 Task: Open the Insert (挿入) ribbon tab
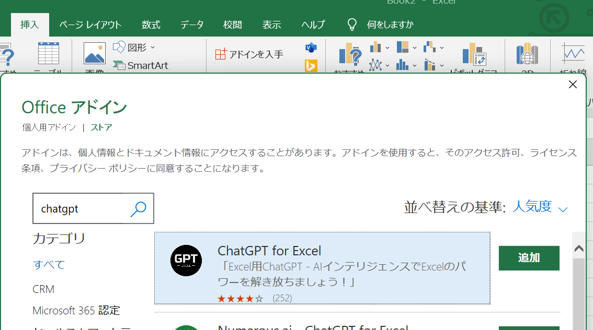click(x=29, y=25)
